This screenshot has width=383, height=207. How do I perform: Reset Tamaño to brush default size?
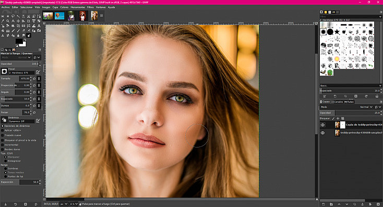[x=34, y=79]
